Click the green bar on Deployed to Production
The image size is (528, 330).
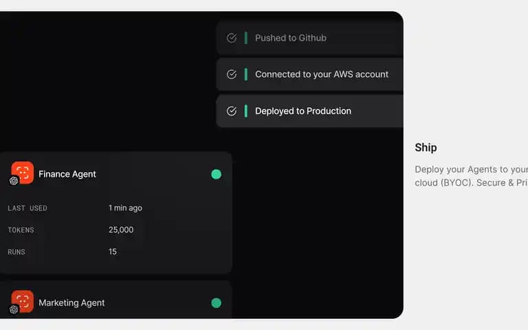point(246,111)
